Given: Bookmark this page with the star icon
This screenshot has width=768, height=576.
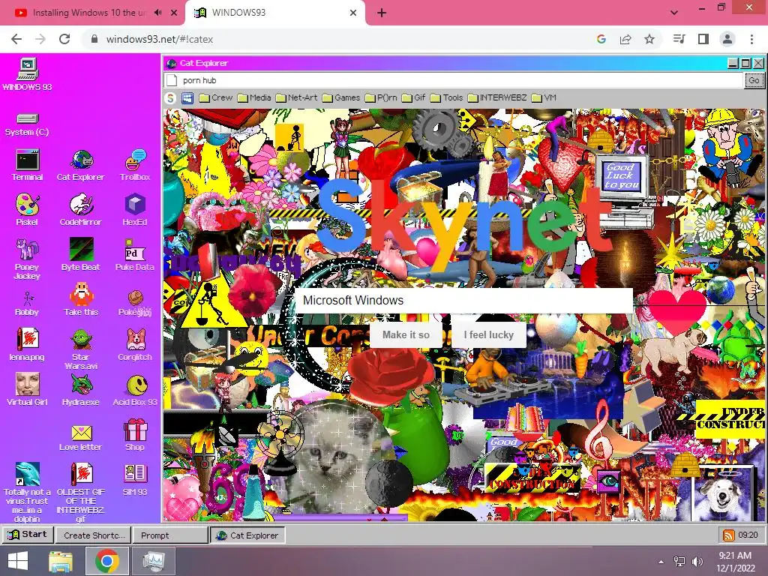Looking at the screenshot, I should (x=649, y=39).
